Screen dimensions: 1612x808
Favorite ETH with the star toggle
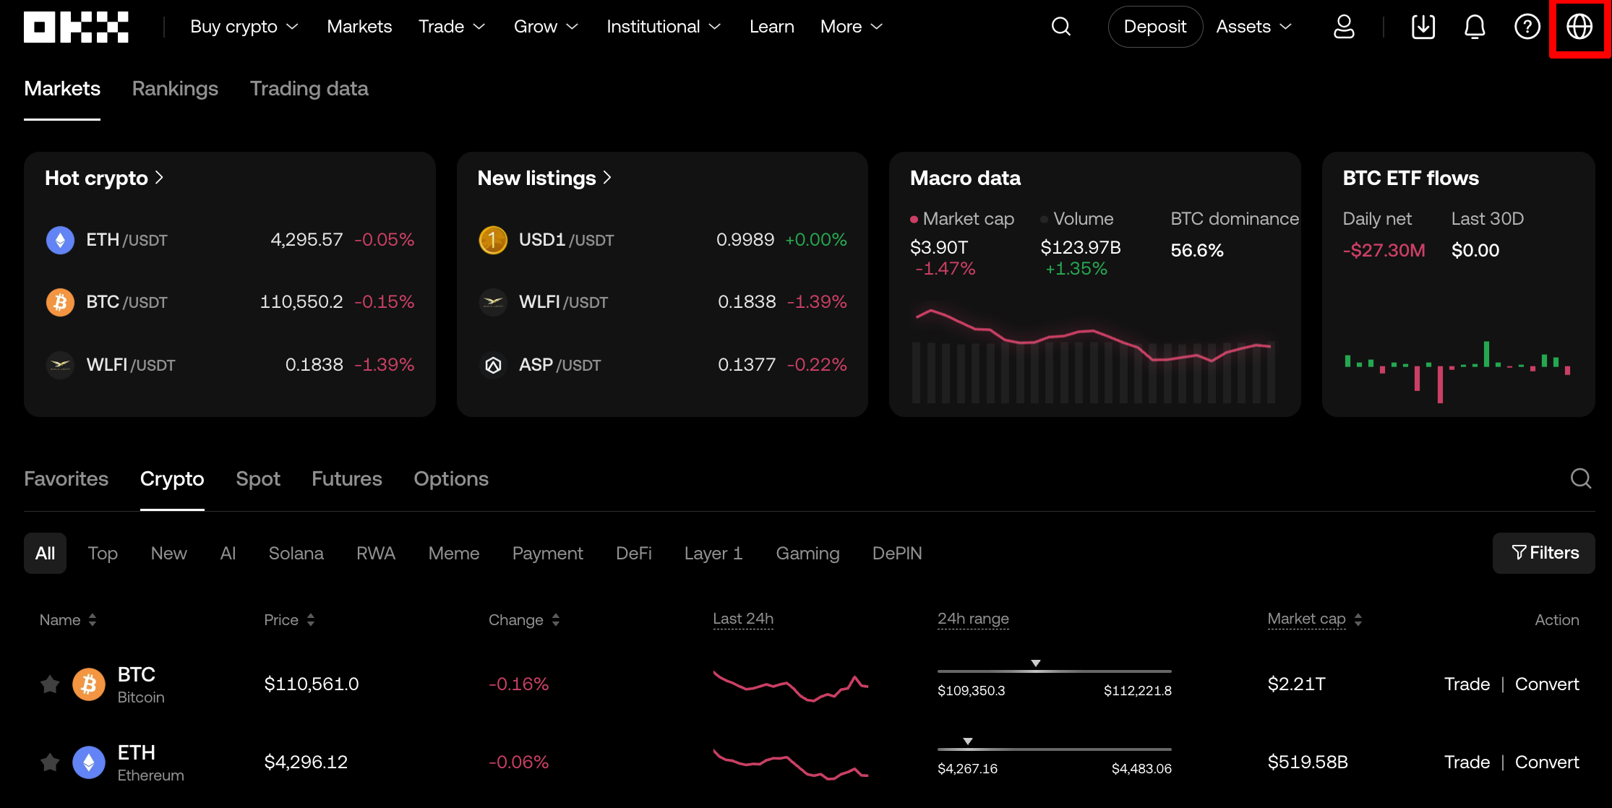click(x=50, y=762)
